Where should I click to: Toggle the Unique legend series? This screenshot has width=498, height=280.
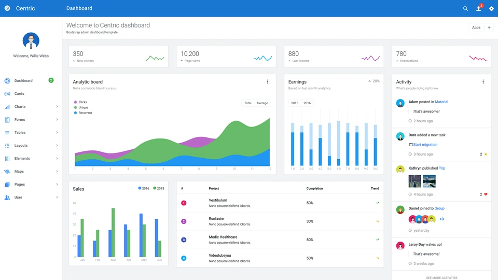click(x=81, y=108)
